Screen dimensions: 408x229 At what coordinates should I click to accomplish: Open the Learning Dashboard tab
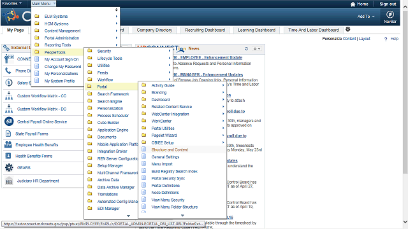pyautogui.click(x=256, y=30)
